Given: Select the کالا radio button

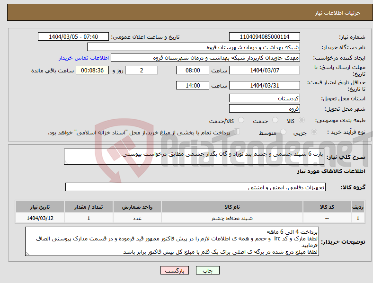Looking at the screenshot, I should 302,120.
